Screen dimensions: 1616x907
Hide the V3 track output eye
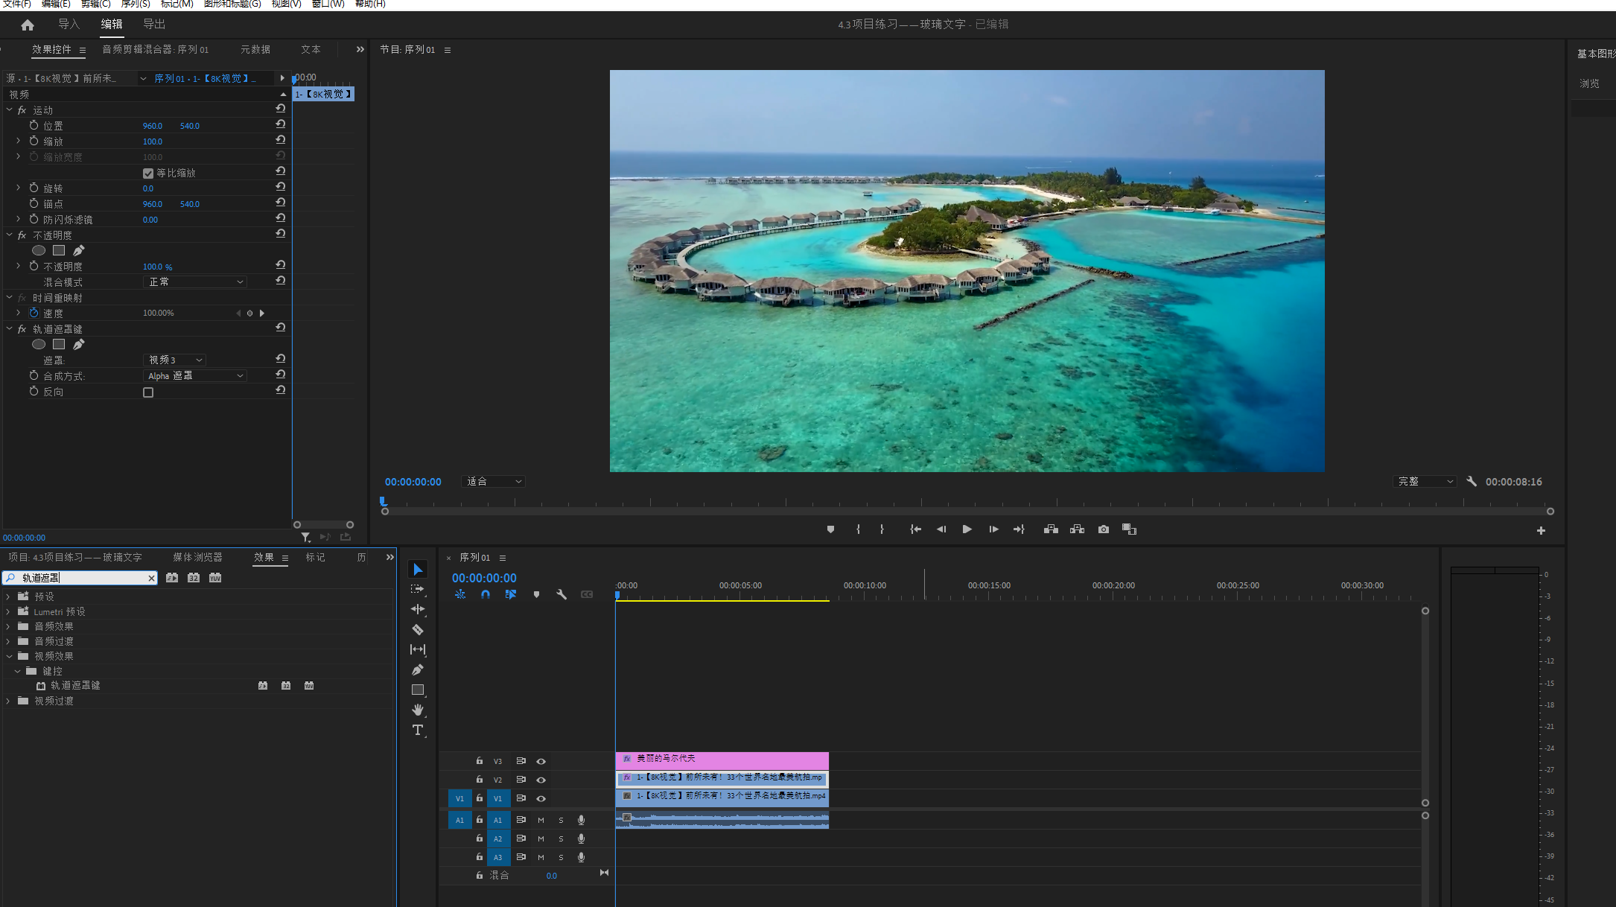[x=541, y=761]
